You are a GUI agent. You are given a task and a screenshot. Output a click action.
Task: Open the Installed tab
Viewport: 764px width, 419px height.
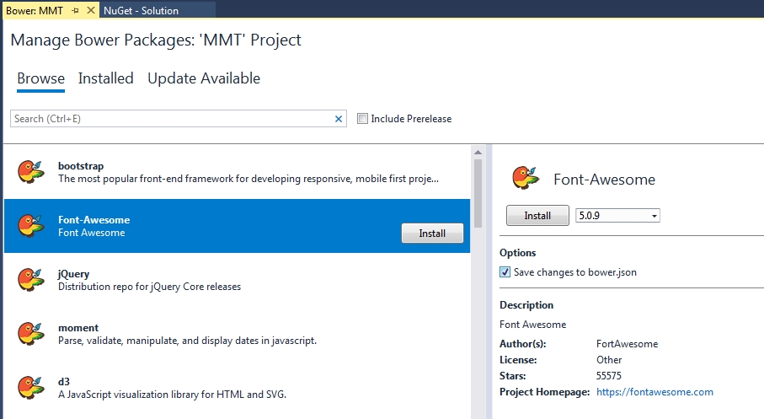106,78
